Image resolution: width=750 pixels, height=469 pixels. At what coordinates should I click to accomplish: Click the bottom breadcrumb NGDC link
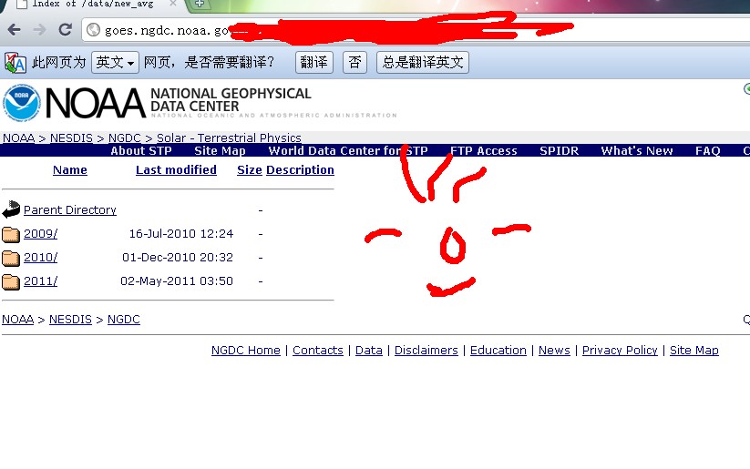(123, 320)
